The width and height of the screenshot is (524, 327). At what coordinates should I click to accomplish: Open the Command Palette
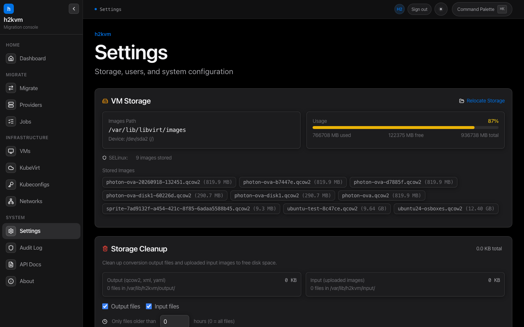coord(482,9)
